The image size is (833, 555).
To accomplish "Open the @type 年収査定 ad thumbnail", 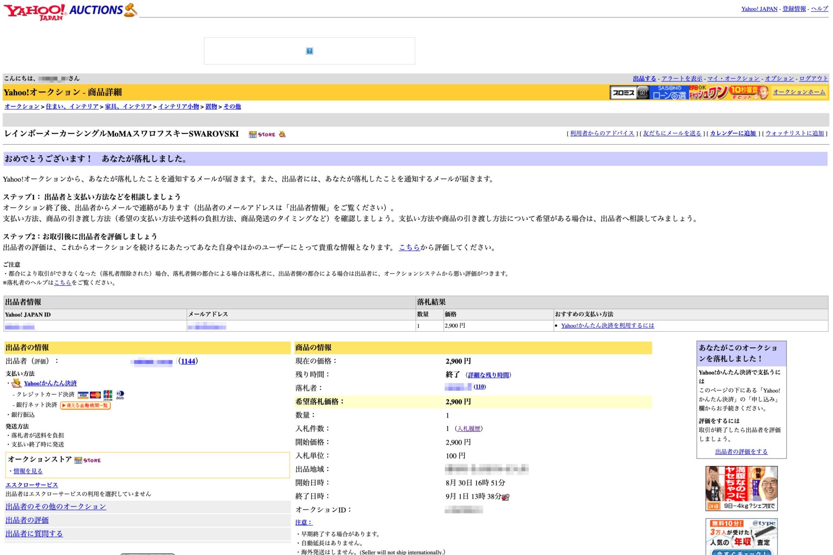I will pos(741,537).
